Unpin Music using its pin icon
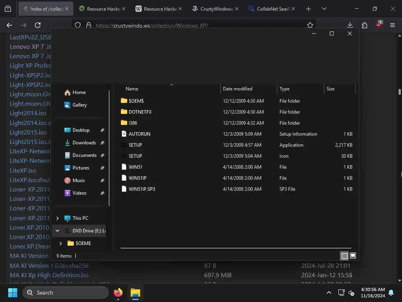Image resolution: width=402 pixels, height=302 pixels. [102, 180]
